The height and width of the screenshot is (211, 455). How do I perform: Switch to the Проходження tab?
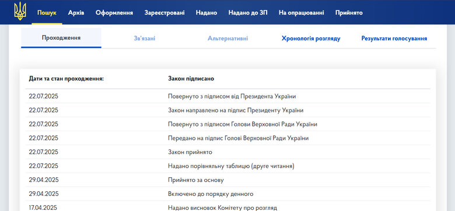pos(61,38)
